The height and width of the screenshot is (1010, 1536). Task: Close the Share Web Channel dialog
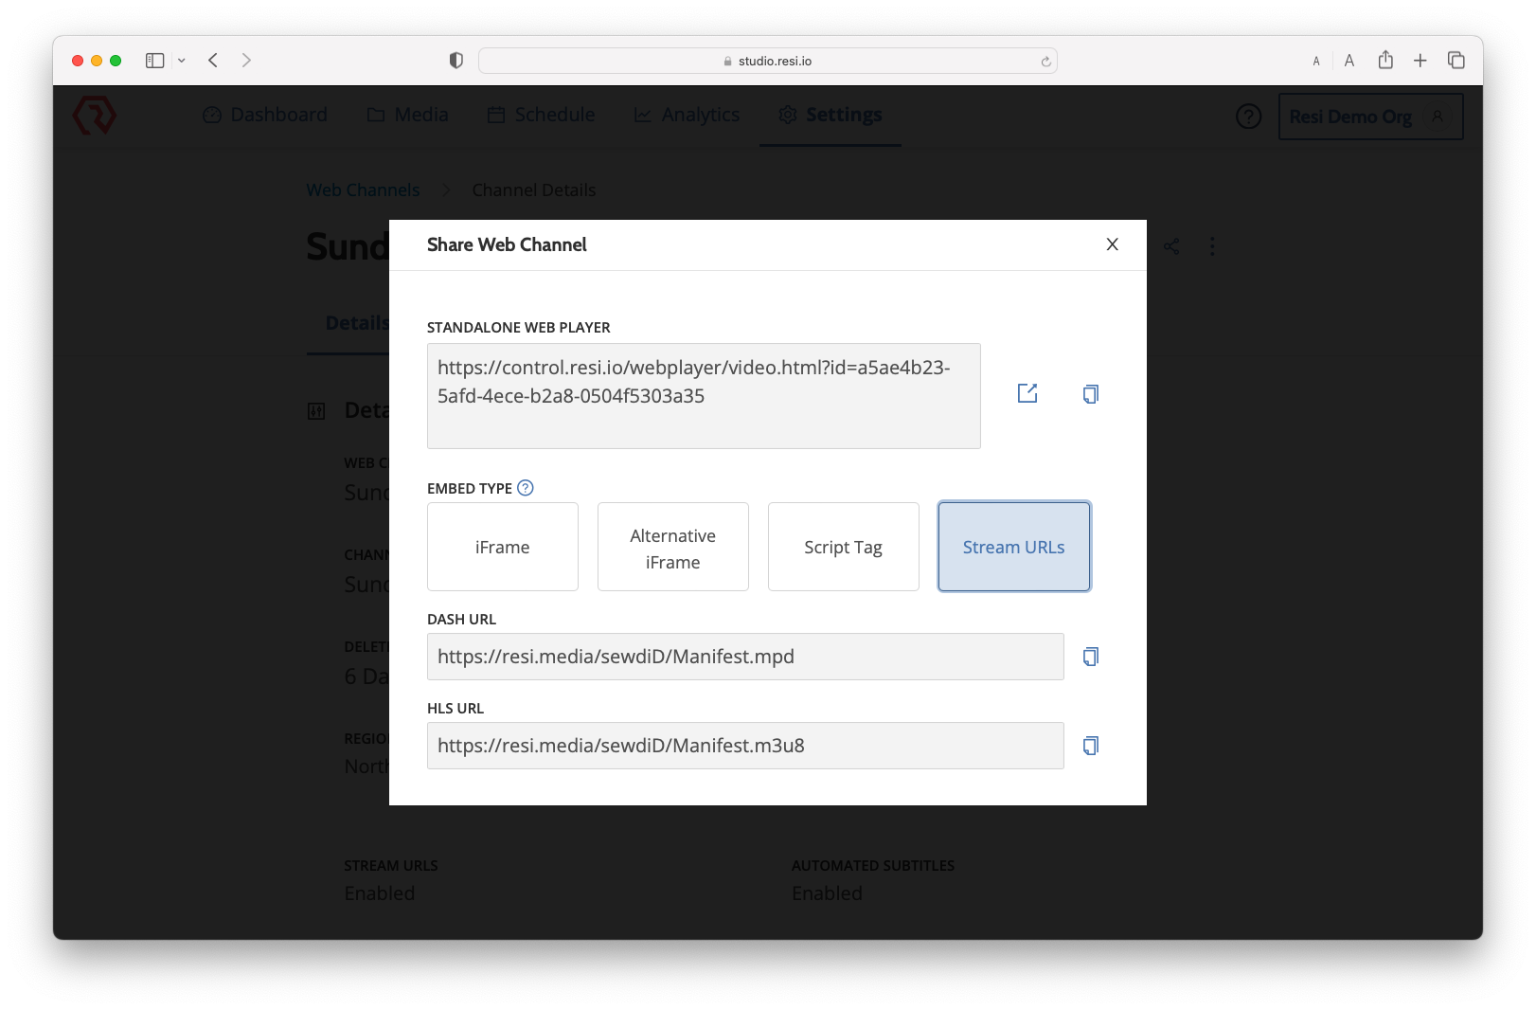pos(1112,244)
